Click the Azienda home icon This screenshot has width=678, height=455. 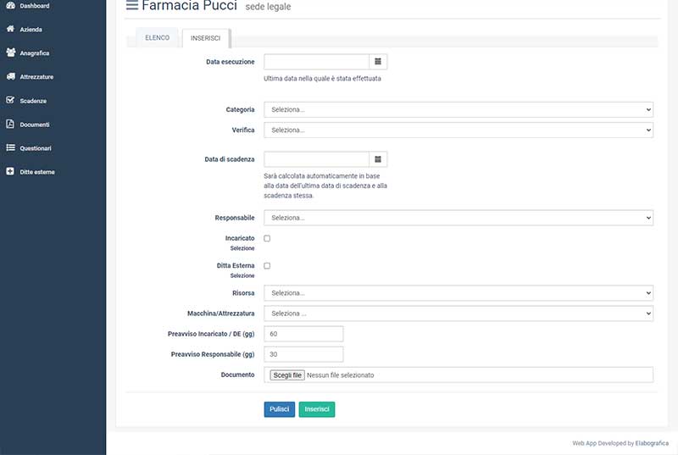click(x=10, y=29)
